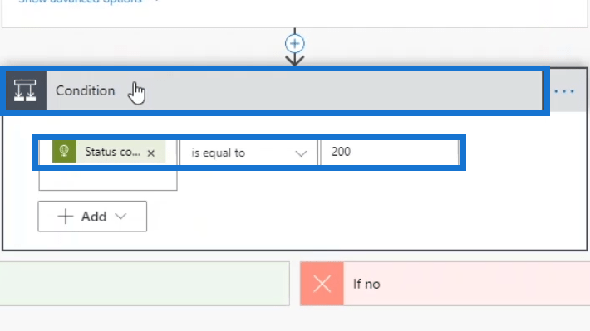The image size is (590, 331).
Task: Expand the 'is equal to' operator dropdown
Action: 248,153
